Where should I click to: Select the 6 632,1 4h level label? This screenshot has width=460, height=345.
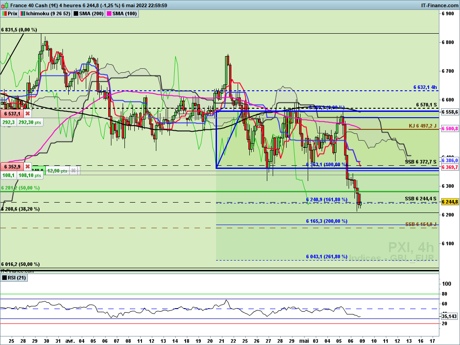pos(425,87)
